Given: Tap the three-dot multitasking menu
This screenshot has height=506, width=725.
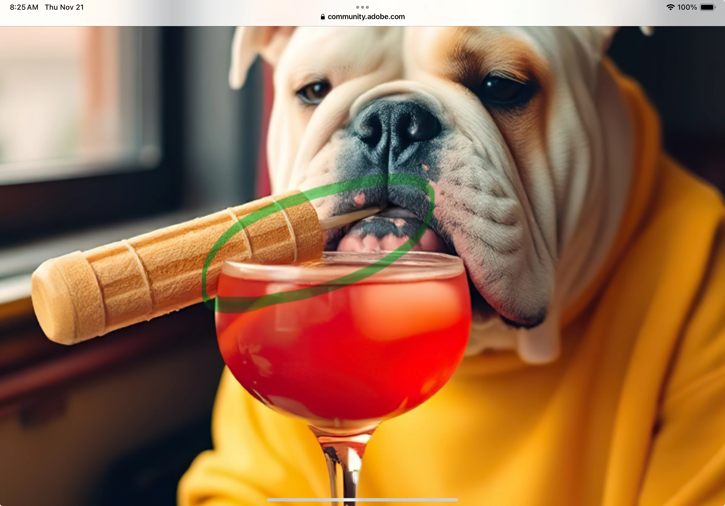Looking at the screenshot, I should tap(362, 7).
